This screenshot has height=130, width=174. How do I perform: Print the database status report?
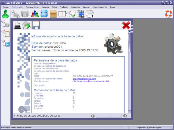[17, 25]
